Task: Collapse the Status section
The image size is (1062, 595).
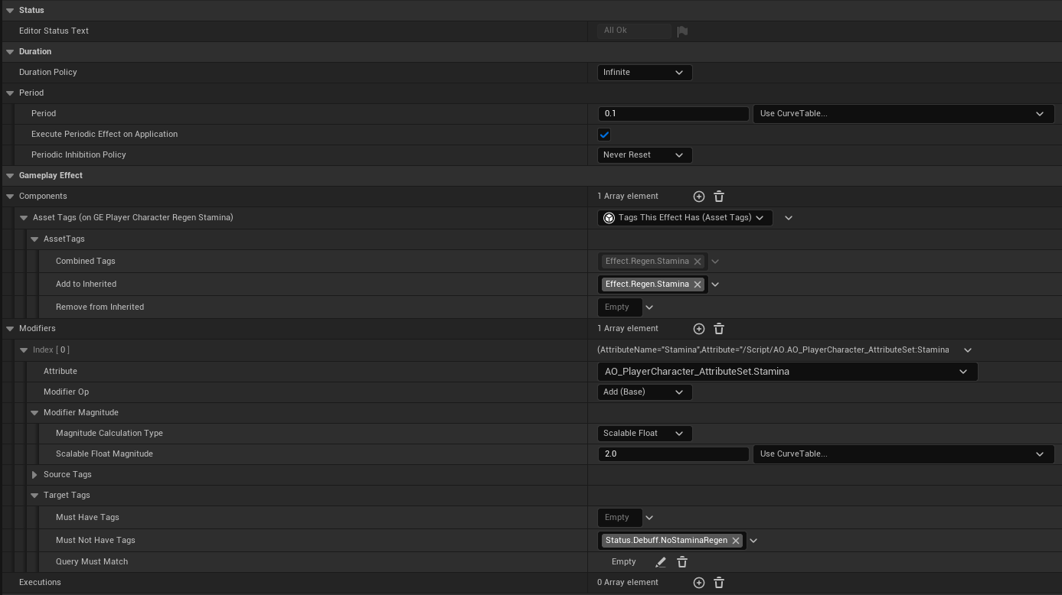Action: [x=10, y=11]
